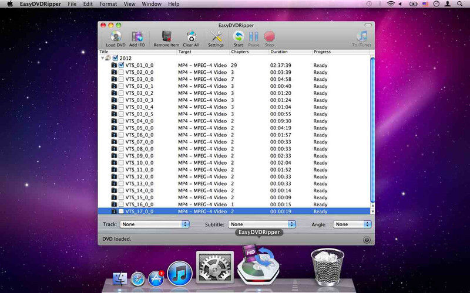The height and width of the screenshot is (293, 470).
Task: Click the DVD disc icon beside 2012
Action: (108, 58)
